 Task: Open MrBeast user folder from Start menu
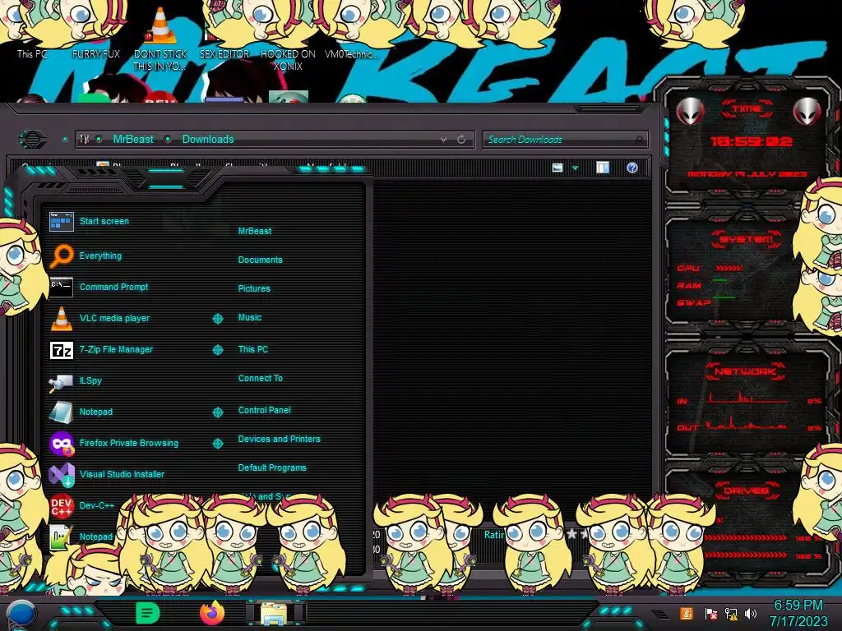coord(255,231)
